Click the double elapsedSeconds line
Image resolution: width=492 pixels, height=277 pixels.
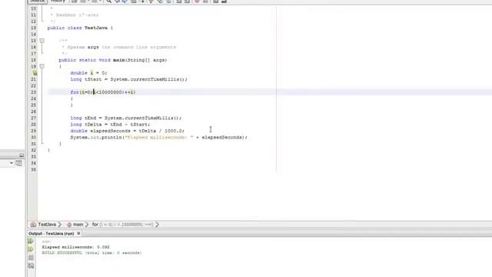[128, 131]
